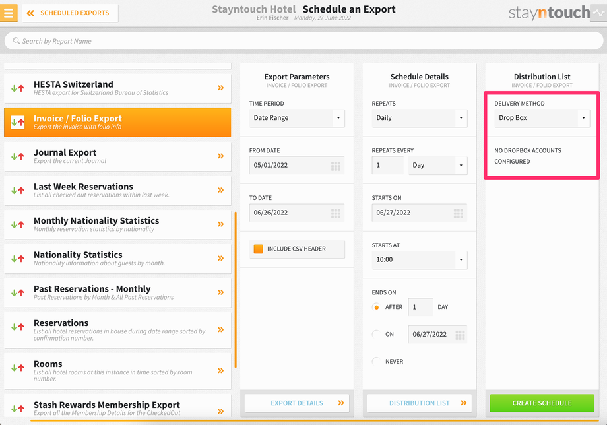607x425 pixels.
Task: Open the Journal Export report
Action: click(x=117, y=156)
